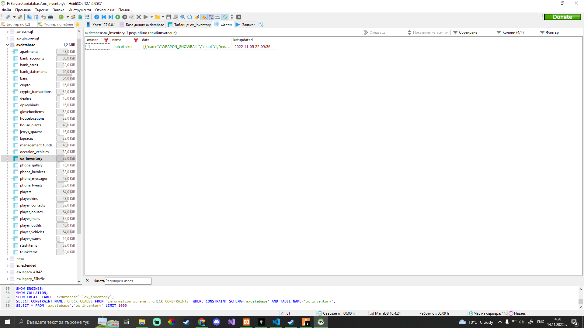Click the disconnect from server icon

tap(21, 17)
